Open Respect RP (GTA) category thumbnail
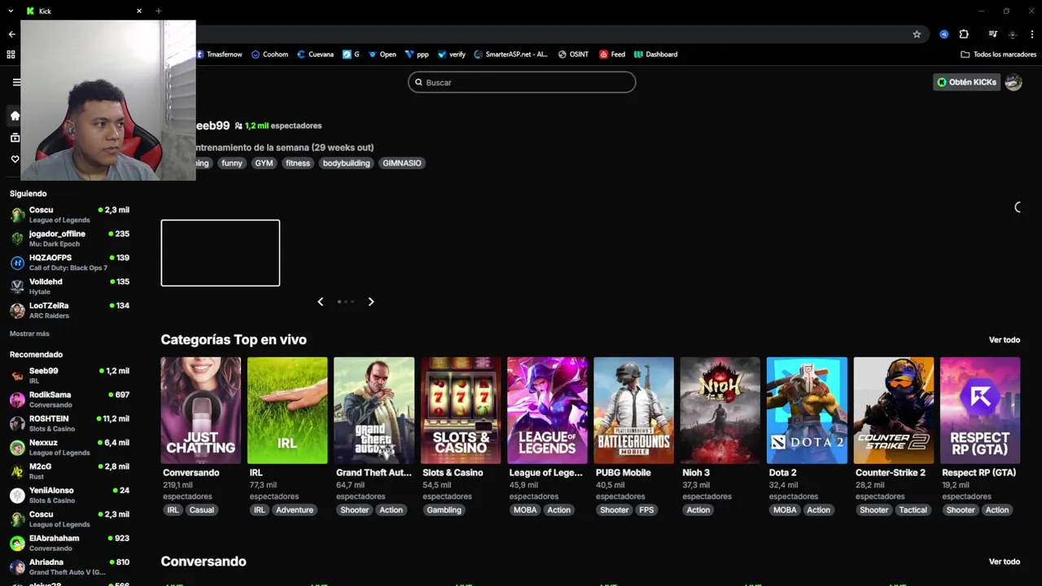This screenshot has width=1042, height=586. tap(980, 410)
